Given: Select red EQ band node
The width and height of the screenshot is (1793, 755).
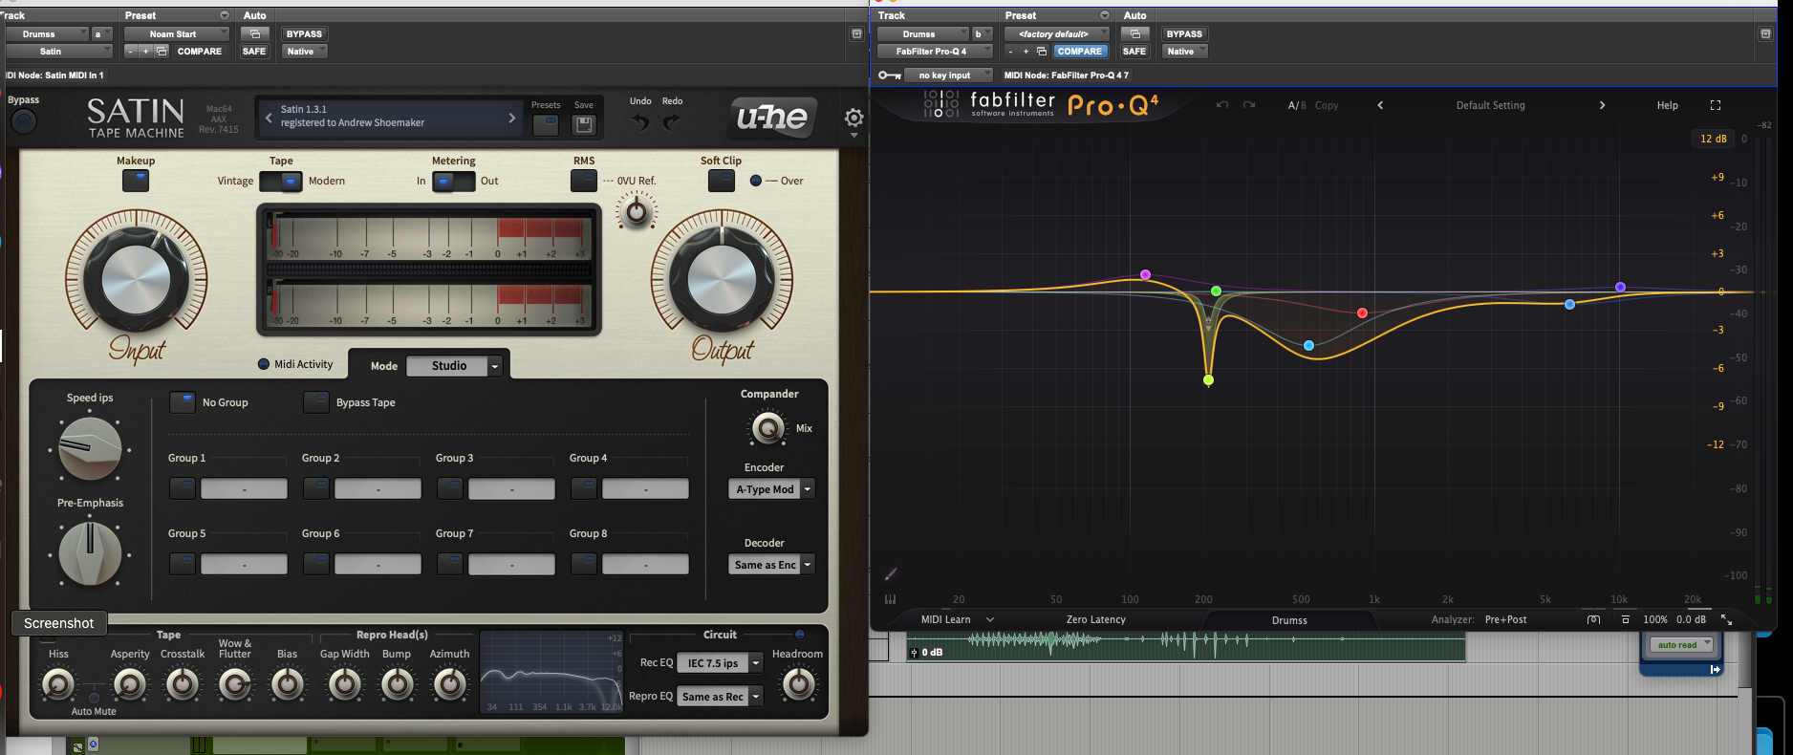Looking at the screenshot, I should pyautogui.click(x=1362, y=313).
